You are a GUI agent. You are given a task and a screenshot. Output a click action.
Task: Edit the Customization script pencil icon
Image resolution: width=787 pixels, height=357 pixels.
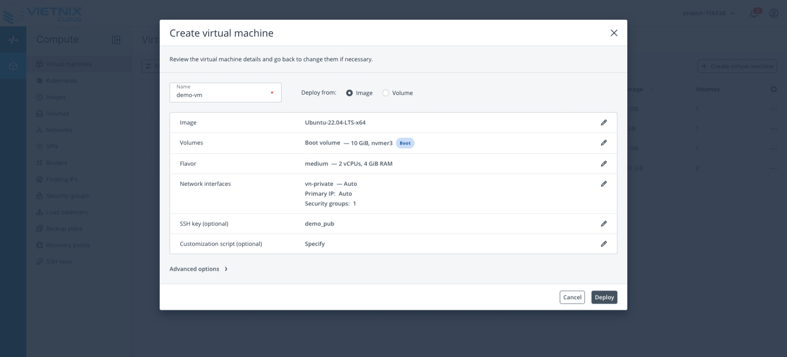(x=604, y=244)
